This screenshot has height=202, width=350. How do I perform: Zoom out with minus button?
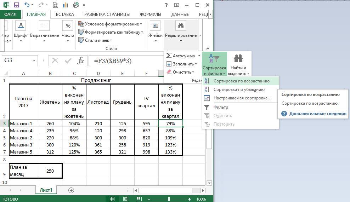point(149,199)
